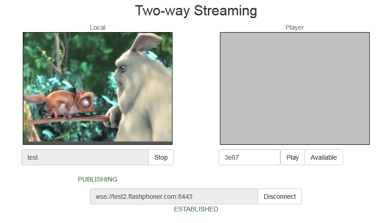
Task: Click the PUBLISHING status text
Action: click(x=98, y=179)
